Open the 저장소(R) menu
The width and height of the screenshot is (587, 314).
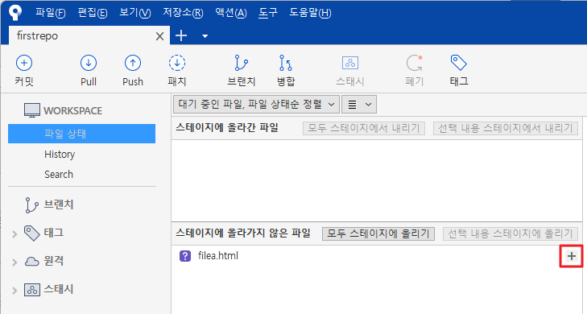(x=183, y=13)
